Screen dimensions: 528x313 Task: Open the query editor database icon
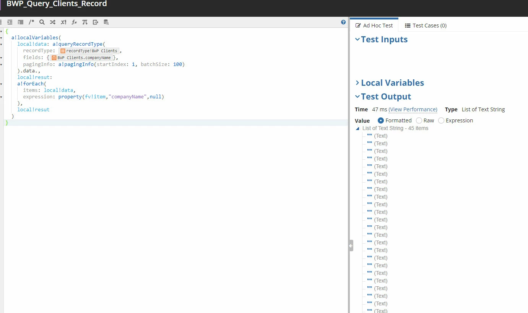(x=106, y=22)
